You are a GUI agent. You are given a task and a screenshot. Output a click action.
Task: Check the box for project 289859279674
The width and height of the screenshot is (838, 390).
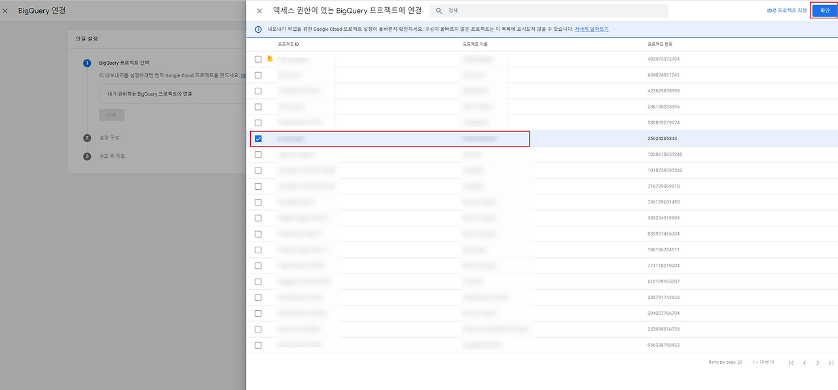[258, 122]
